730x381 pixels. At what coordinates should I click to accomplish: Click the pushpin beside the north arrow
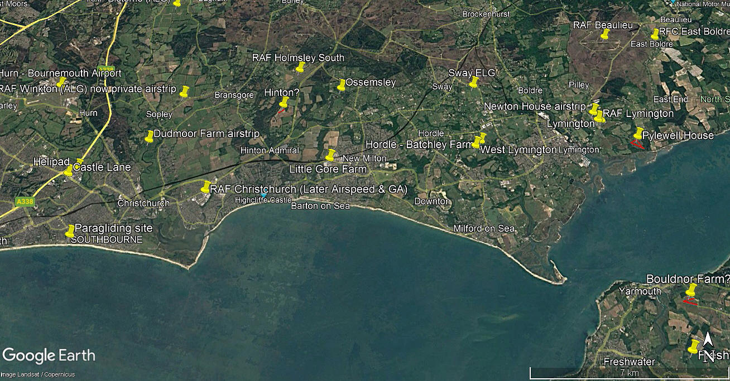tap(694, 346)
